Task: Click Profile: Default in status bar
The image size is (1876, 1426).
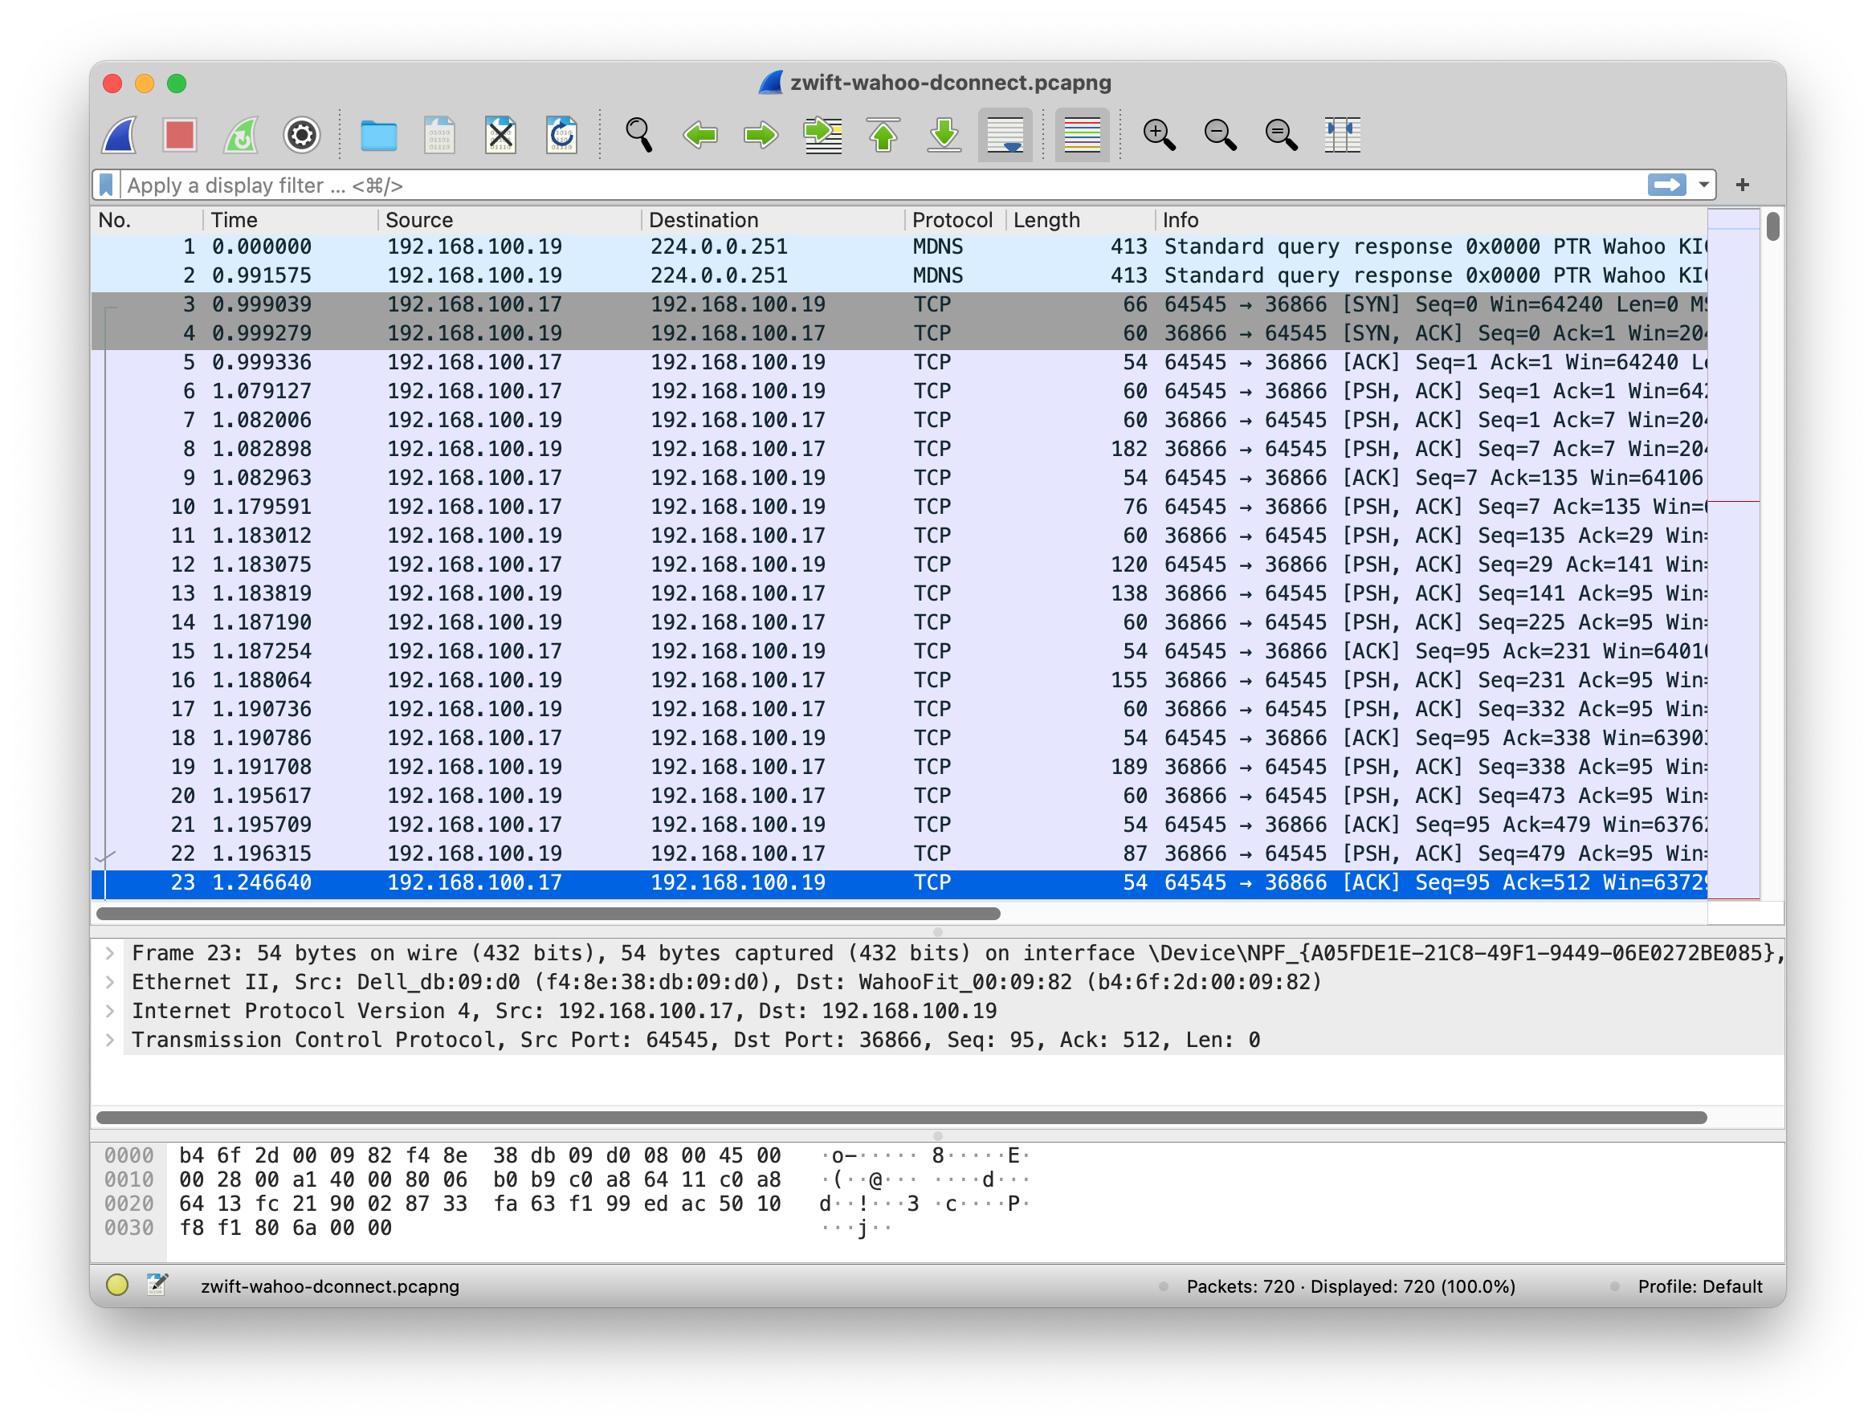Action: point(1699,1286)
